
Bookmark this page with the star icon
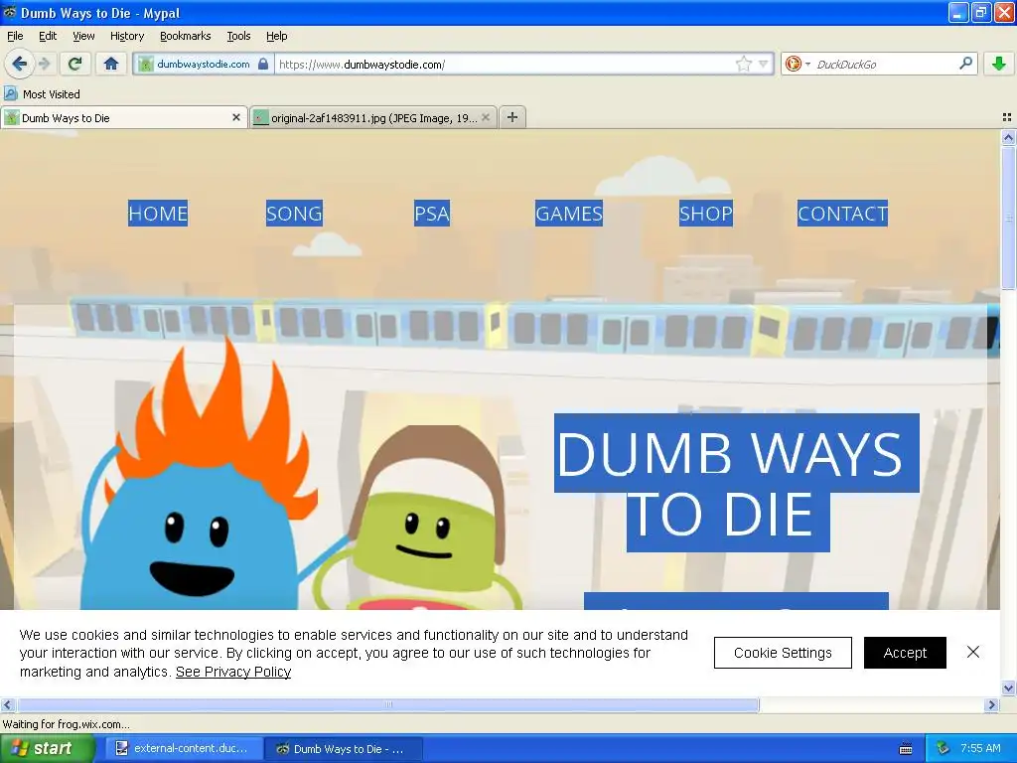pyautogui.click(x=743, y=64)
